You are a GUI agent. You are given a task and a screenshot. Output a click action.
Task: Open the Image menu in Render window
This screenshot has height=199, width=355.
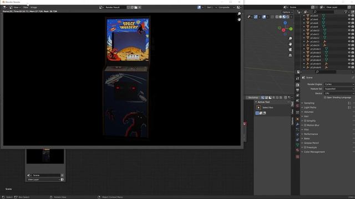[x=33, y=7]
